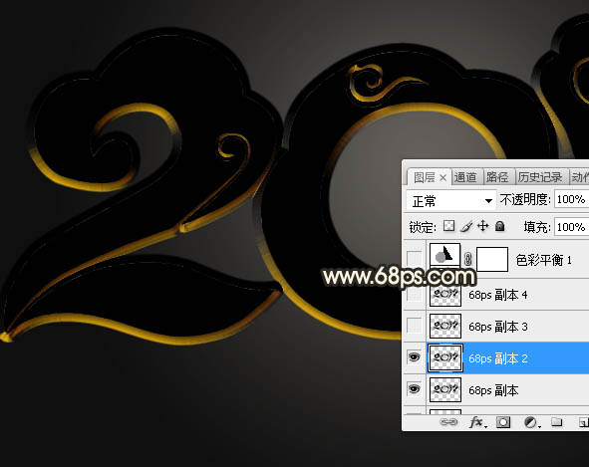Click the new group folder icon
The height and width of the screenshot is (467, 589).
pos(556,422)
